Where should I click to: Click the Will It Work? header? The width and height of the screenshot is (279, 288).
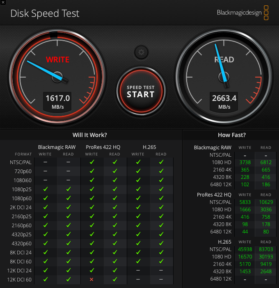89,135
